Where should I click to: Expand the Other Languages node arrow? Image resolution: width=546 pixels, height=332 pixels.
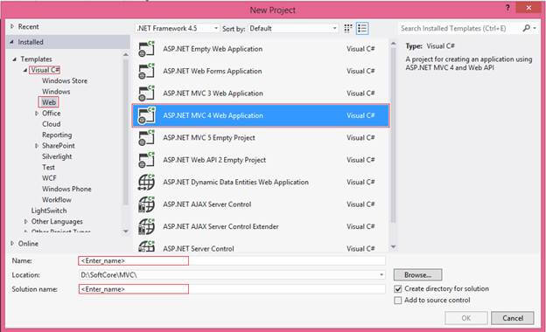tap(25, 221)
